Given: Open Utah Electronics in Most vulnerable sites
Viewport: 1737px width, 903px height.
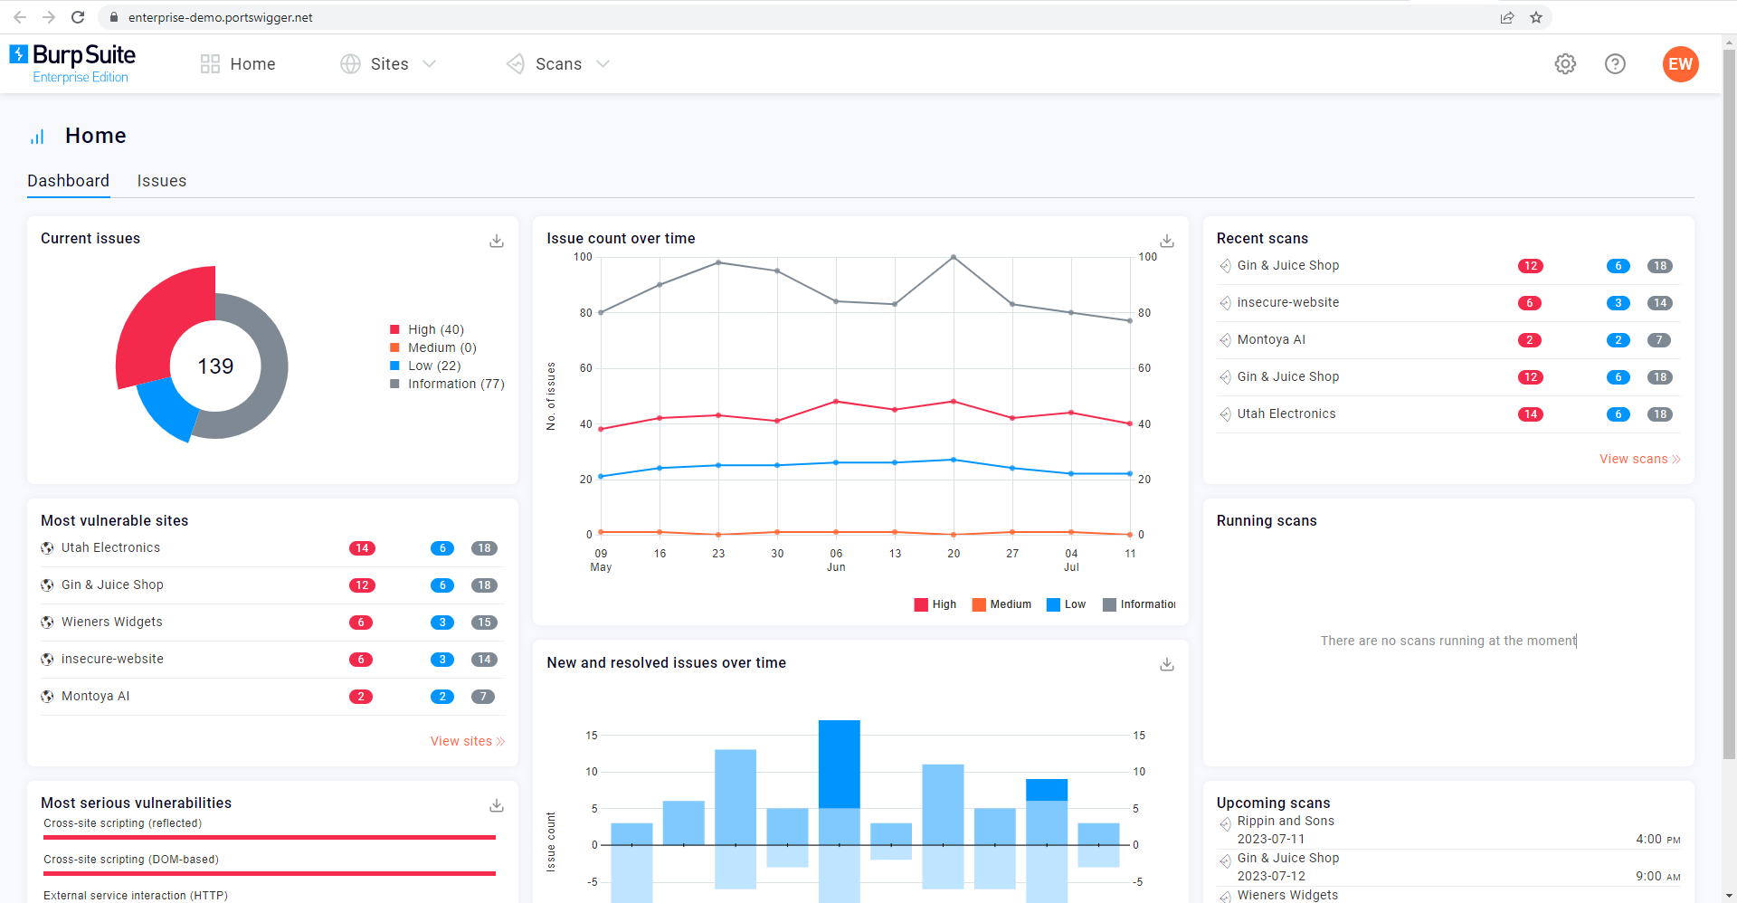Looking at the screenshot, I should point(110,547).
